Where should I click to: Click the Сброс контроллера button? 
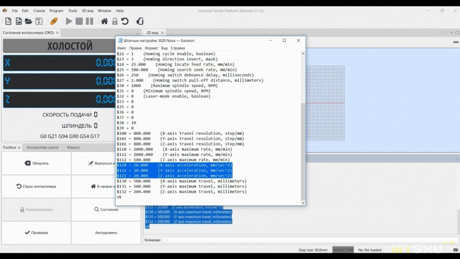pyautogui.click(x=36, y=186)
